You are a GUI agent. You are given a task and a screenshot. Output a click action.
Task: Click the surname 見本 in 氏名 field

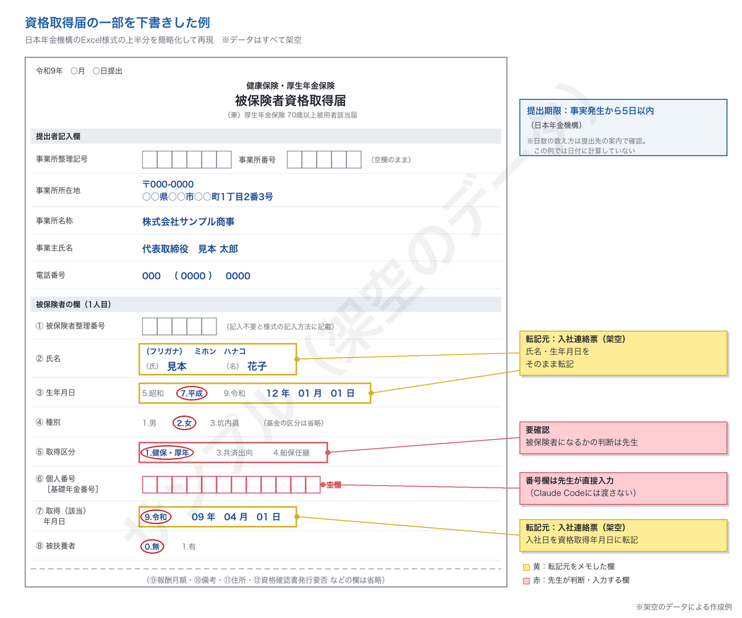177,366
